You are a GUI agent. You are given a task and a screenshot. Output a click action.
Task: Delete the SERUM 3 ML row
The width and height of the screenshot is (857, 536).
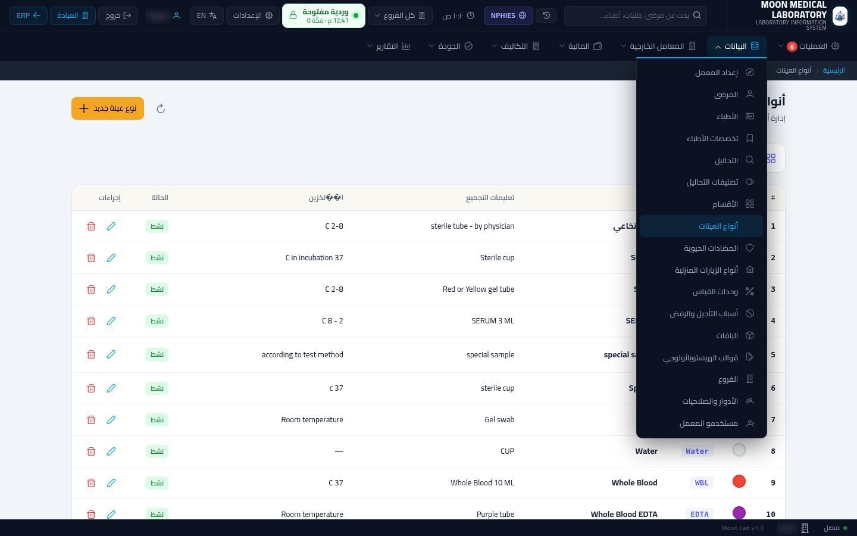91,321
